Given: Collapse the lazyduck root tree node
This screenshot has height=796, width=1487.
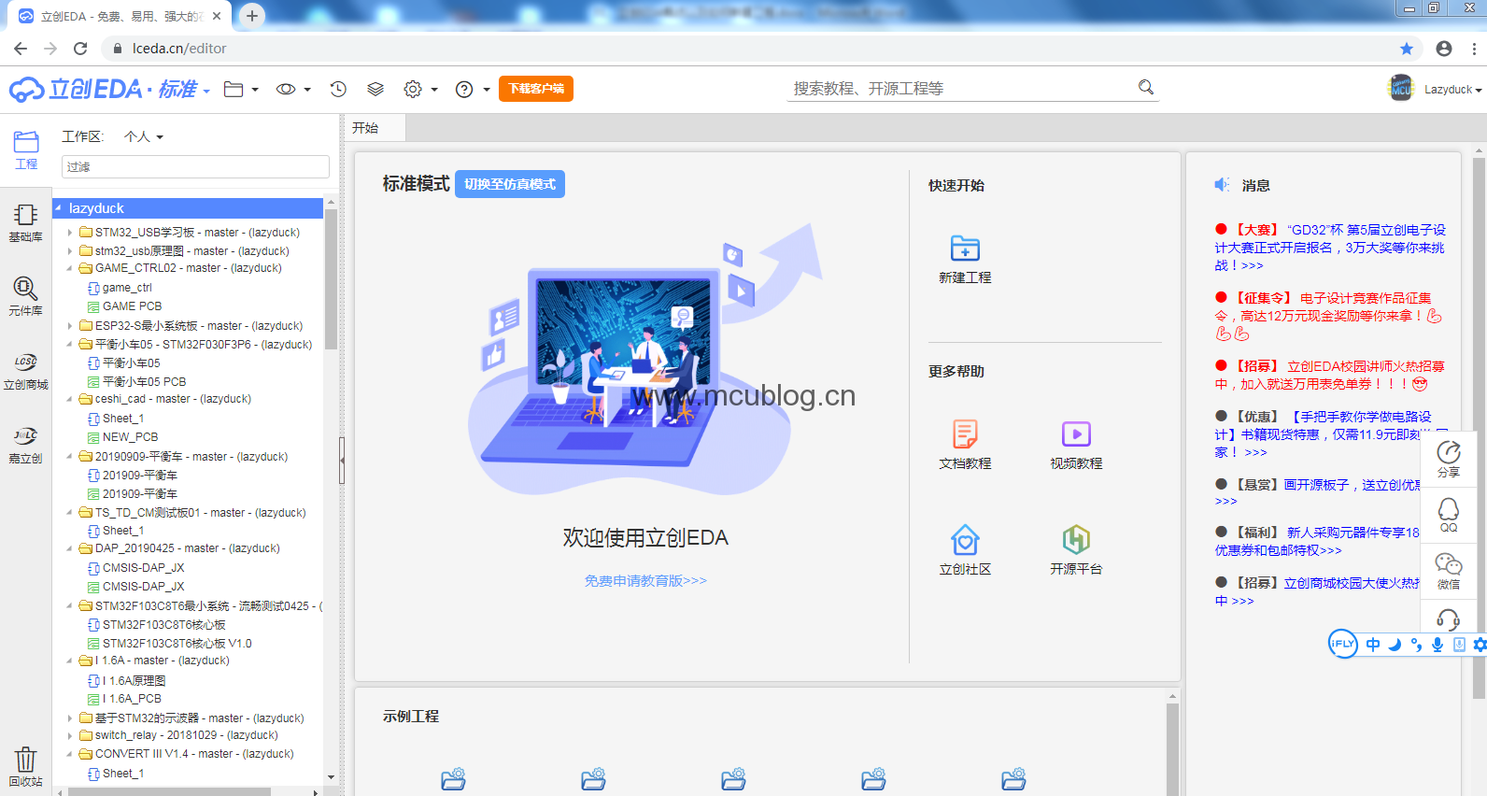Looking at the screenshot, I should (x=58, y=208).
